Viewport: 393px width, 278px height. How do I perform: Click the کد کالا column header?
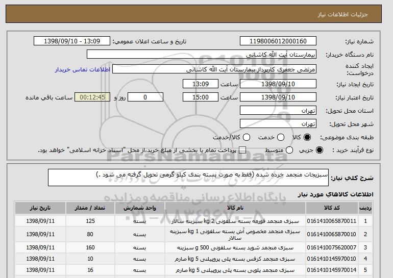pos(332,208)
